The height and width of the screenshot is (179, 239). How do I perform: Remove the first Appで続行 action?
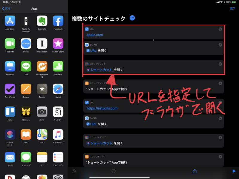point(220,83)
